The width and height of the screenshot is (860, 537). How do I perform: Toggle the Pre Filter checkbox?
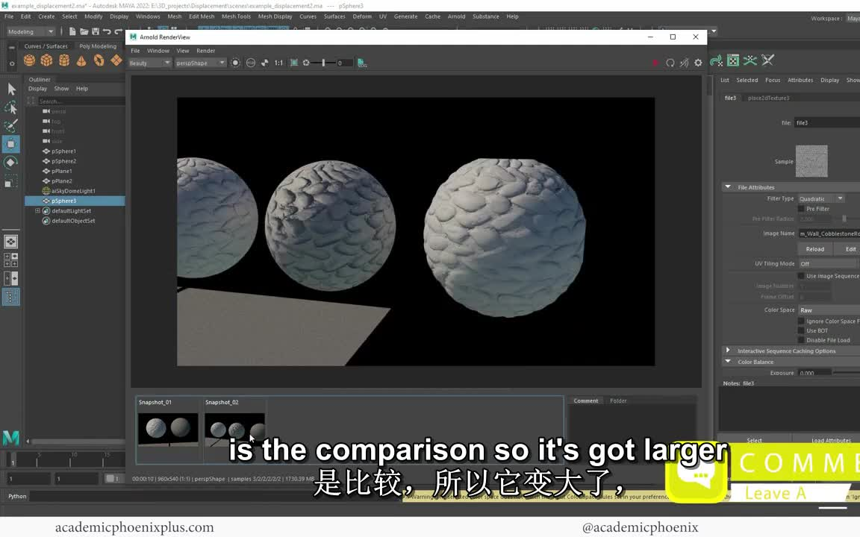point(801,209)
